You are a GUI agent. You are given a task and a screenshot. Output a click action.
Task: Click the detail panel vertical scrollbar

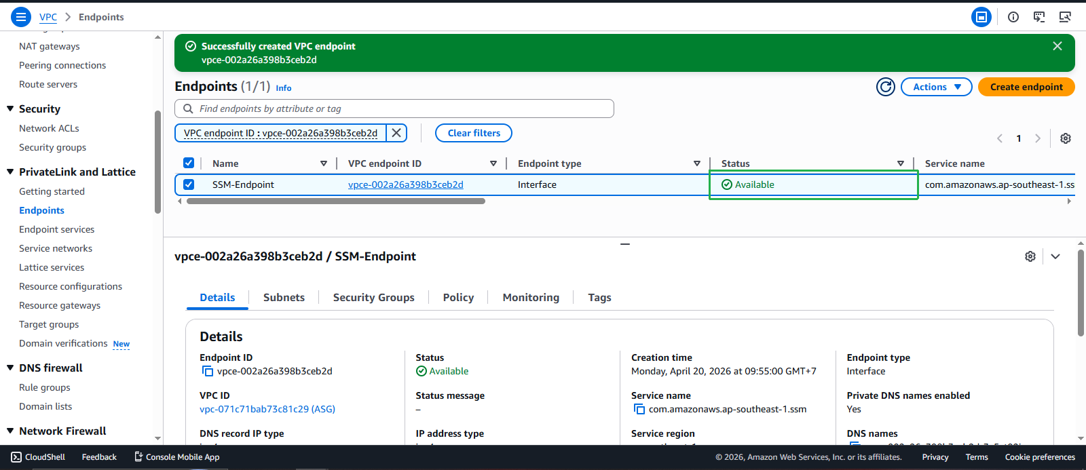(1081, 293)
